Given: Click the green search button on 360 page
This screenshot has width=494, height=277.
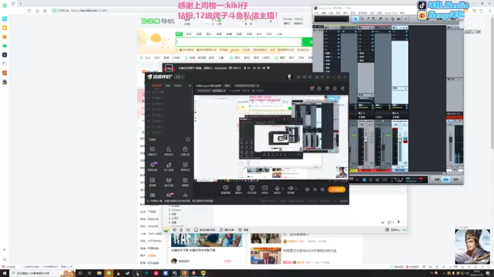Looking at the screenshot, I should 307,42.
